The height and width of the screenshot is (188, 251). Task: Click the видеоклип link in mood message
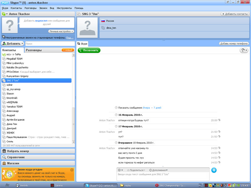point(41,21)
